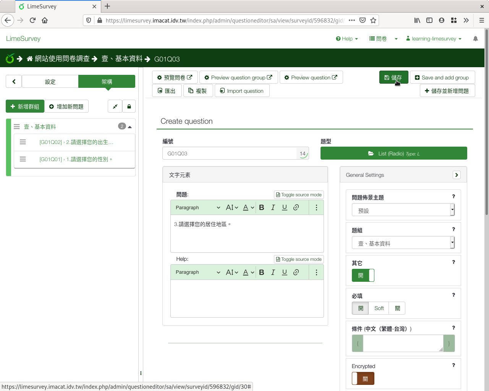Set 必填 to Soft
The height and width of the screenshot is (391, 489).
point(379,308)
